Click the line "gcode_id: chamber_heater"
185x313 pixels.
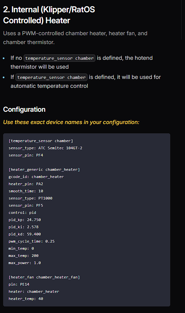coord(36,177)
